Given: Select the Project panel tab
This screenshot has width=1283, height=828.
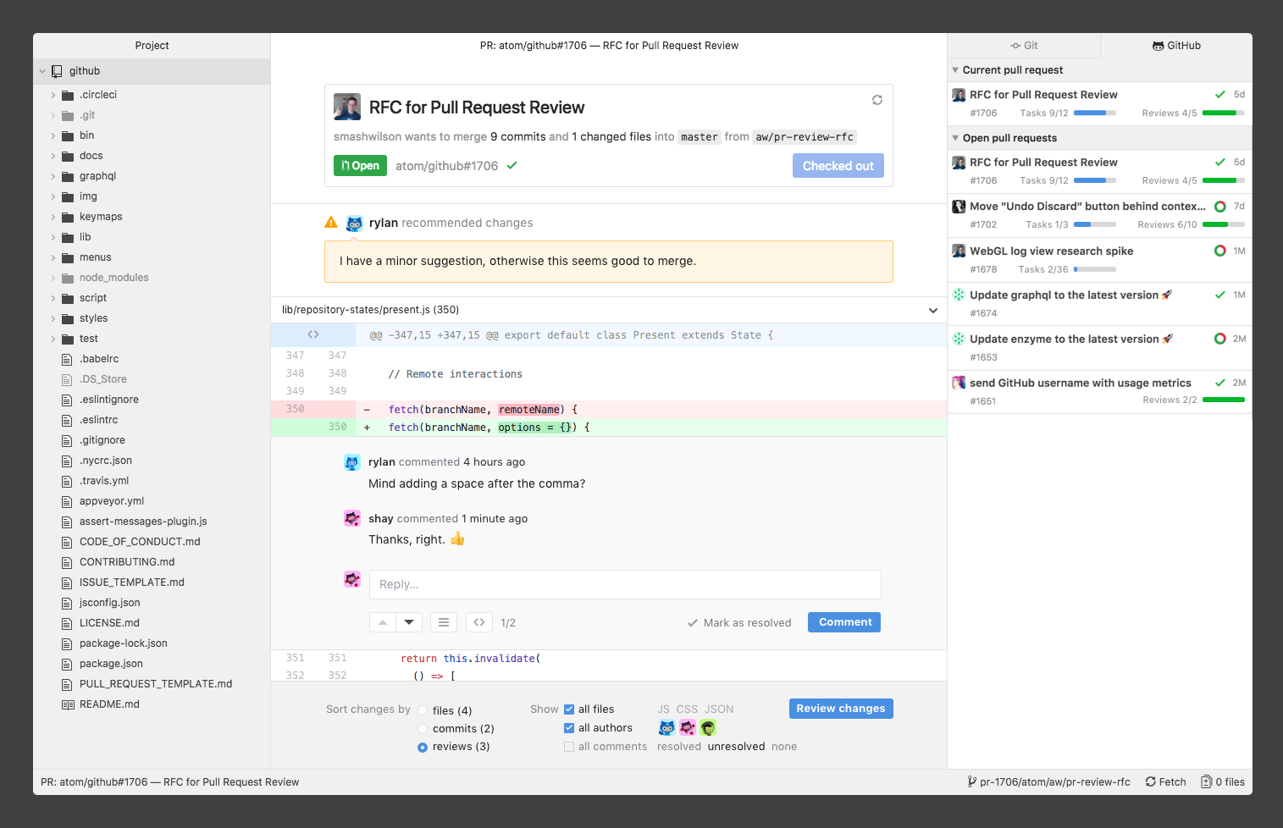Looking at the screenshot, I should pos(152,46).
